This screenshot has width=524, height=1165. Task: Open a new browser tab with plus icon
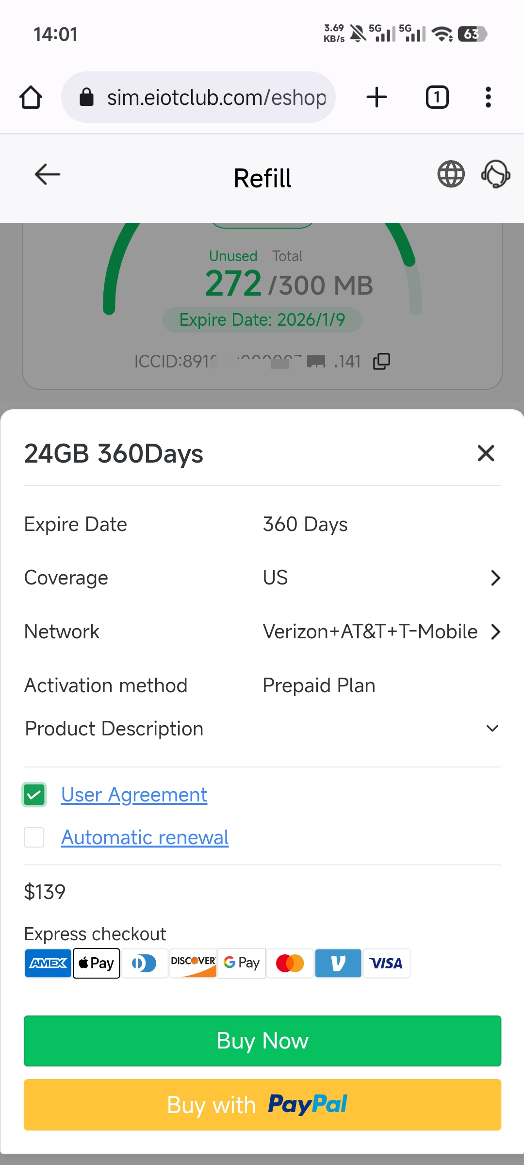click(377, 97)
